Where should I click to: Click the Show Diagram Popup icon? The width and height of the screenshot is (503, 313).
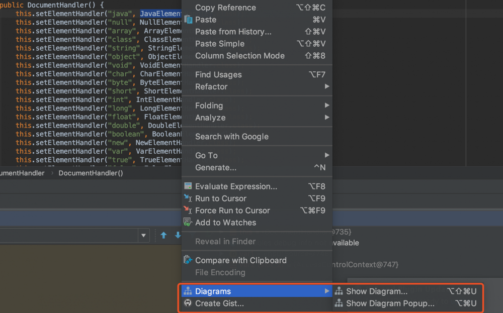point(339,303)
